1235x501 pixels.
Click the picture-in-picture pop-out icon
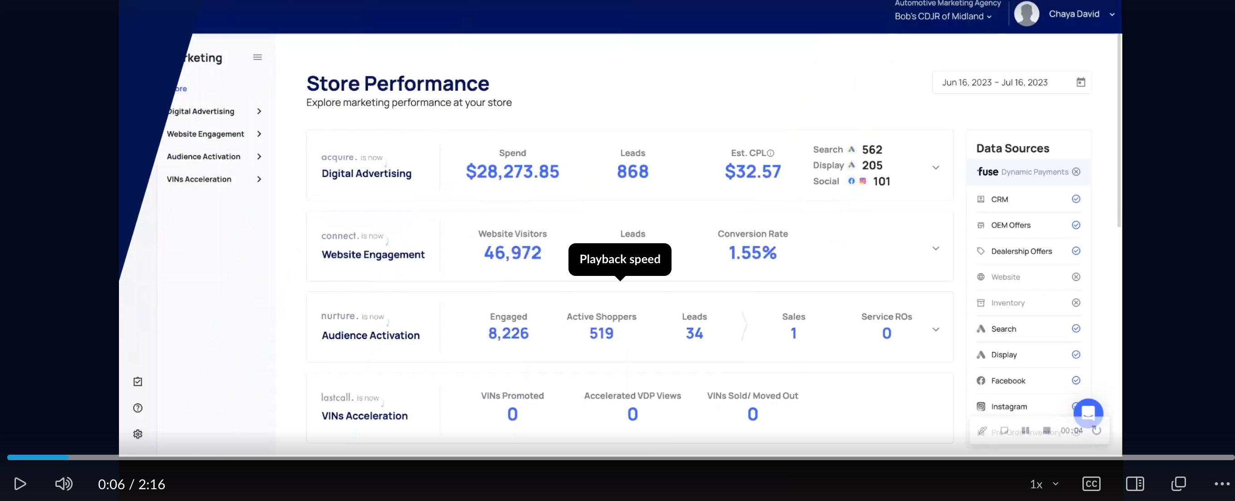point(1178,484)
